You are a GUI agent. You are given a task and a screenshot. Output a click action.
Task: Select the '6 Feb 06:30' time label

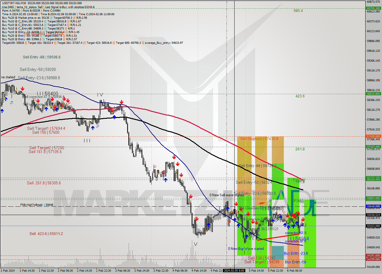[x=295, y=270]
